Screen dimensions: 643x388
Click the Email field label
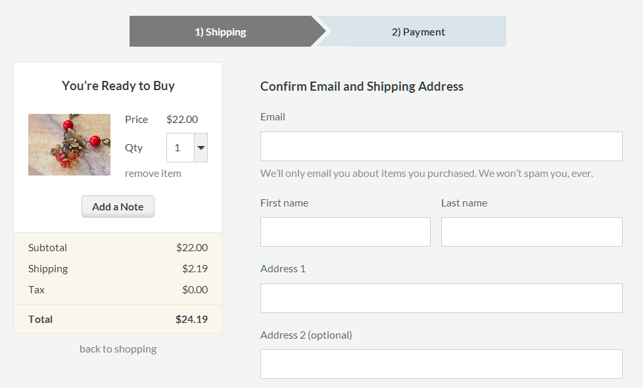tap(273, 117)
